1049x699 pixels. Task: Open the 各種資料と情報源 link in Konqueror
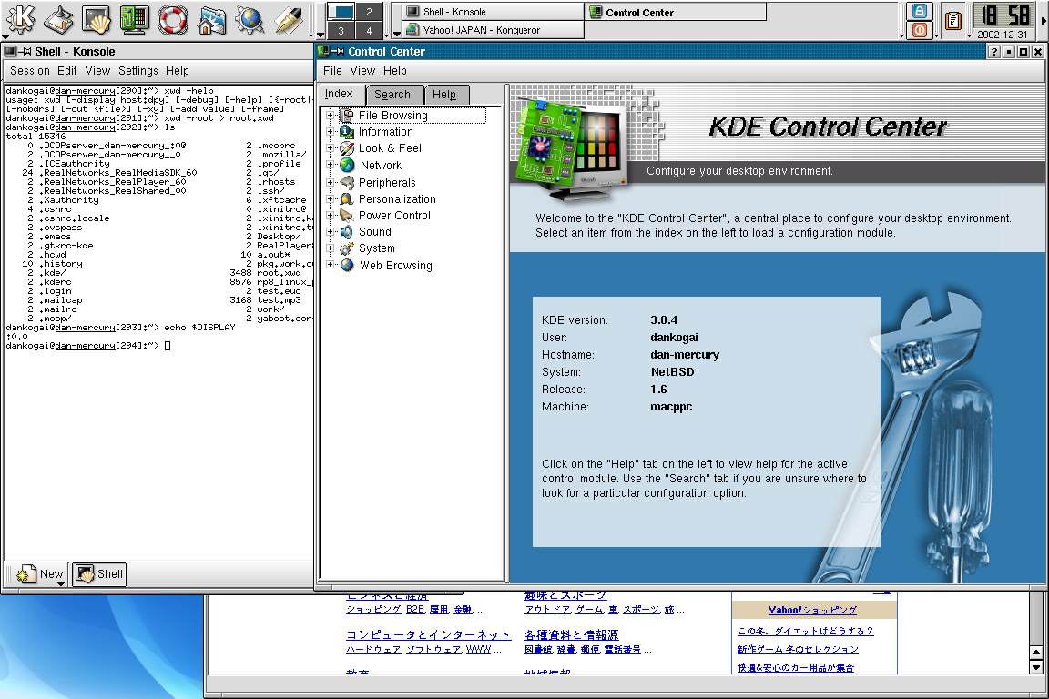pyautogui.click(x=571, y=634)
